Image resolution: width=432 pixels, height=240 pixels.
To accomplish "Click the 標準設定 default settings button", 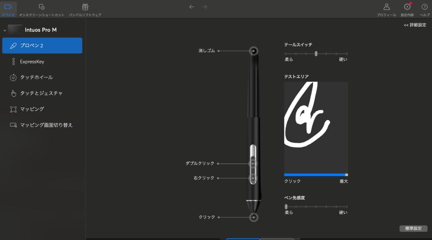I will pyautogui.click(x=414, y=228).
